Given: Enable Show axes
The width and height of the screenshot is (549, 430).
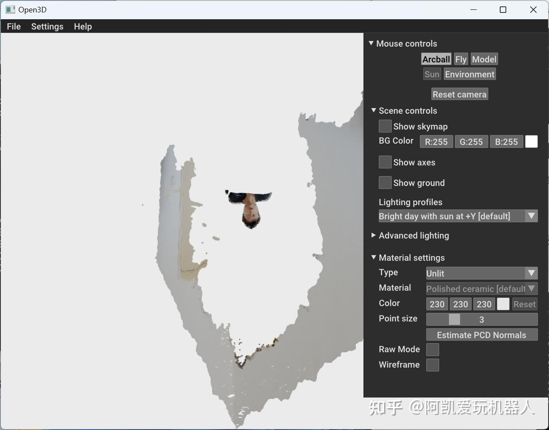Looking at the screenshot, I should 385,162.
